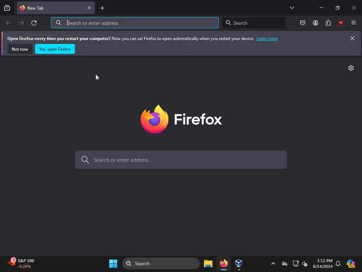
Task: Minimize the Firefox window
Action: 321,8
